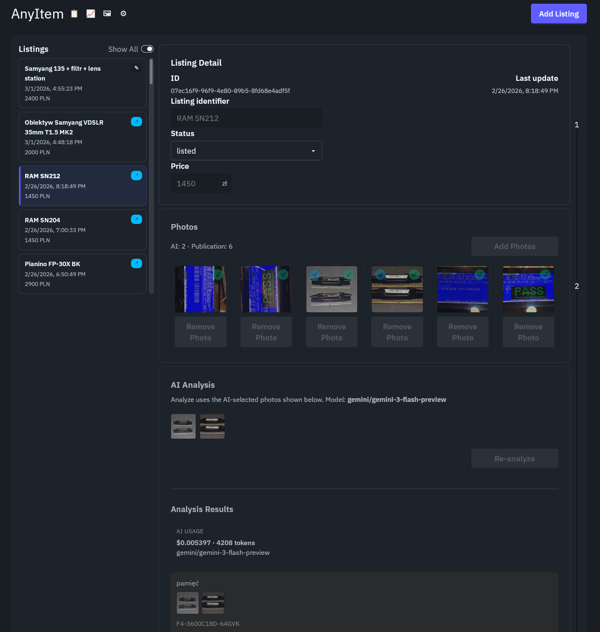Click the listings panel vertical scrollbar
This screenshot has height=632, width=600.
click(x=151, y=72)
